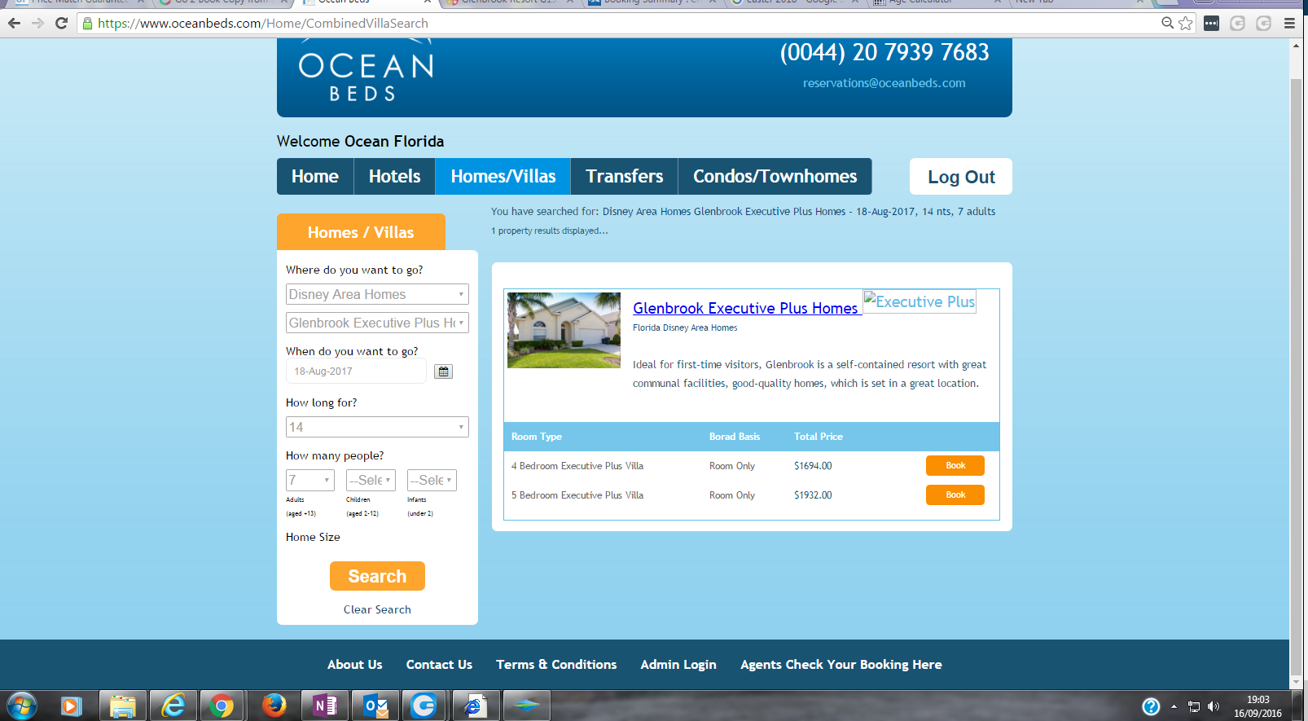The image size is (1308, 721).
Task: Open File Explorer from the taskbar
Action: [122, 706]
